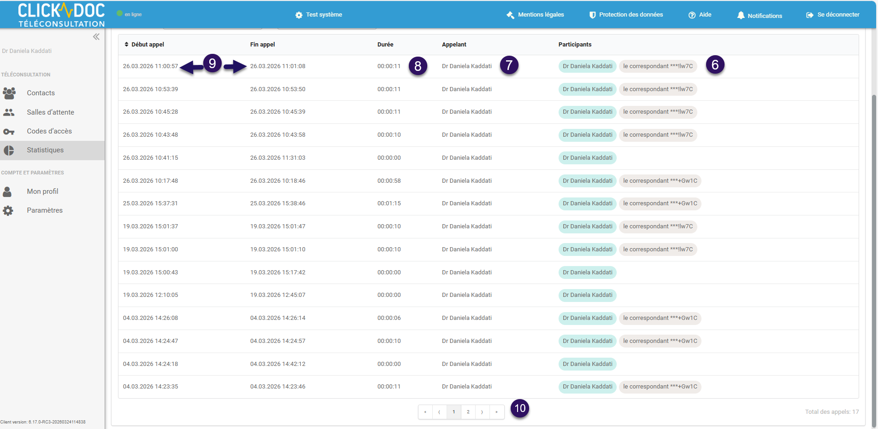The height and width of the screenshot is (429, 878).
Task: Open Test système from top bar
Action: pos(319,15)
